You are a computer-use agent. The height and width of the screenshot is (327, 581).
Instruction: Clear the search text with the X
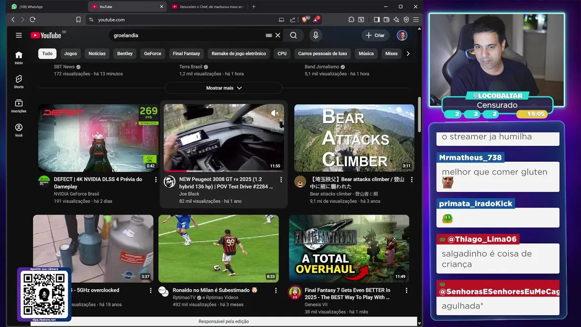tap(278, 35)
